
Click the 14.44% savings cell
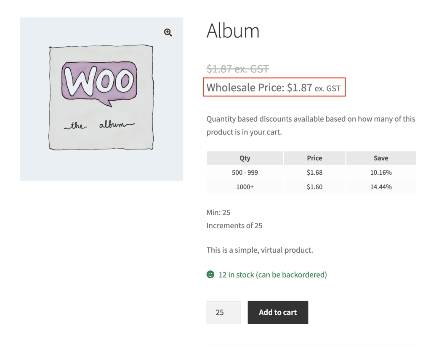pyautogui.click(x=380, y=187)
